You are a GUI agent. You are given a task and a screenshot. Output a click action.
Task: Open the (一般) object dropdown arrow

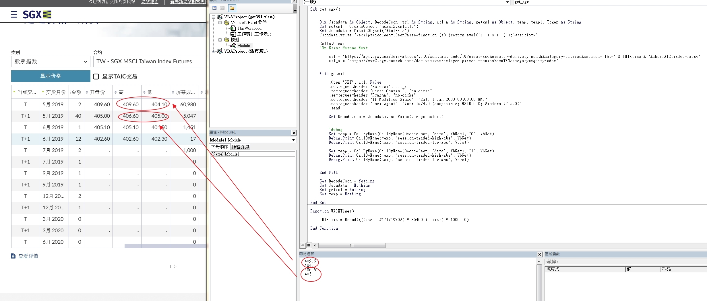508,2
